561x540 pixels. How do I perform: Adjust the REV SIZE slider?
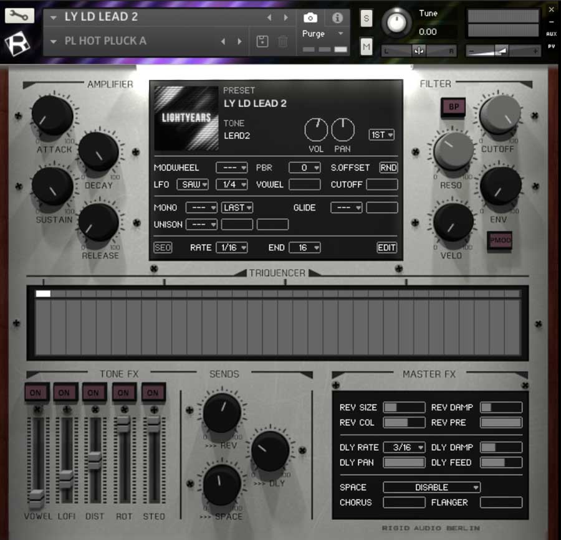point(405,407)
